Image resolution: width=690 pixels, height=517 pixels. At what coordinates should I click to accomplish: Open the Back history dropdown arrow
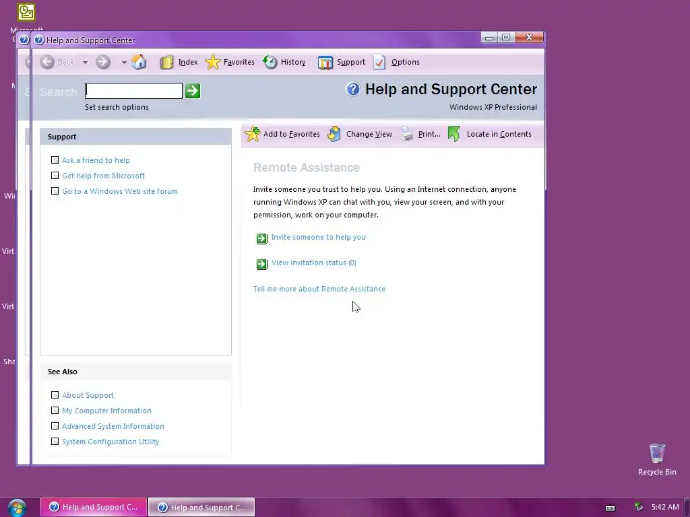click(x=85, y=63)
